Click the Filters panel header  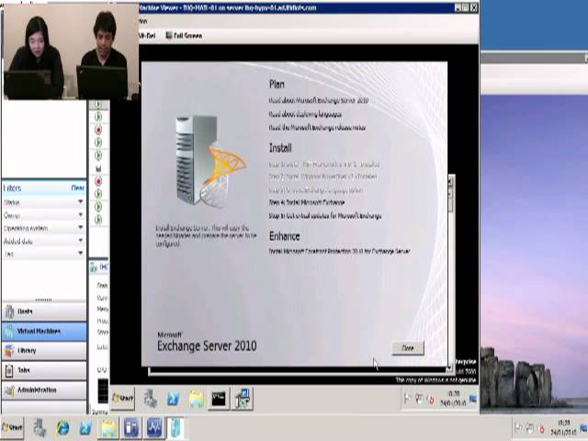pos(44,187)
